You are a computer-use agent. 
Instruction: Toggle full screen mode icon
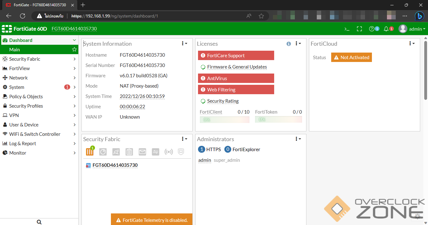tap(359, 29)
